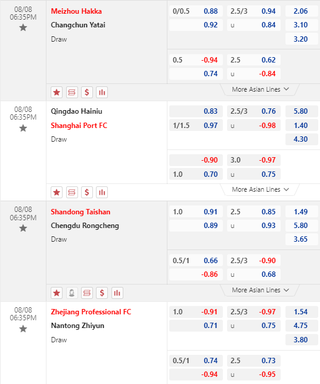Open the Shanghai Port FC team link
The image size is (320, 384).
point(79,126)
